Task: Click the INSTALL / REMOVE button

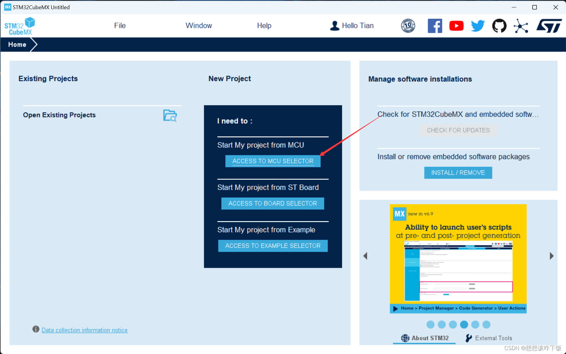Action: 458,173
